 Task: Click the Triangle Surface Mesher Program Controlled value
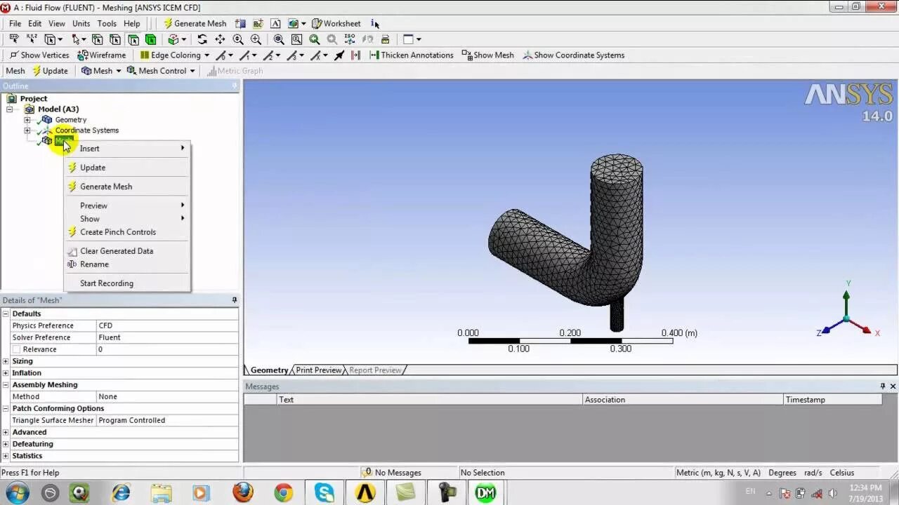click(167, 420)
